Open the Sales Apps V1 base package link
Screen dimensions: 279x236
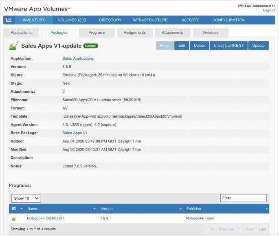(x=75, y=133)
